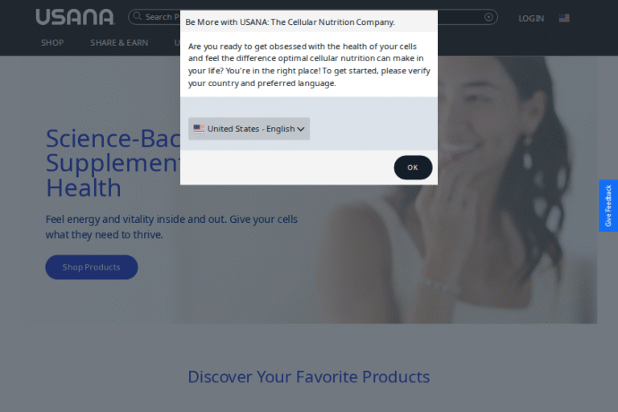Image resolution: width=618 pixels, height=412 pixels.
Task: Click the dialog title Be More with USANA
Action: tap(290, 22)
